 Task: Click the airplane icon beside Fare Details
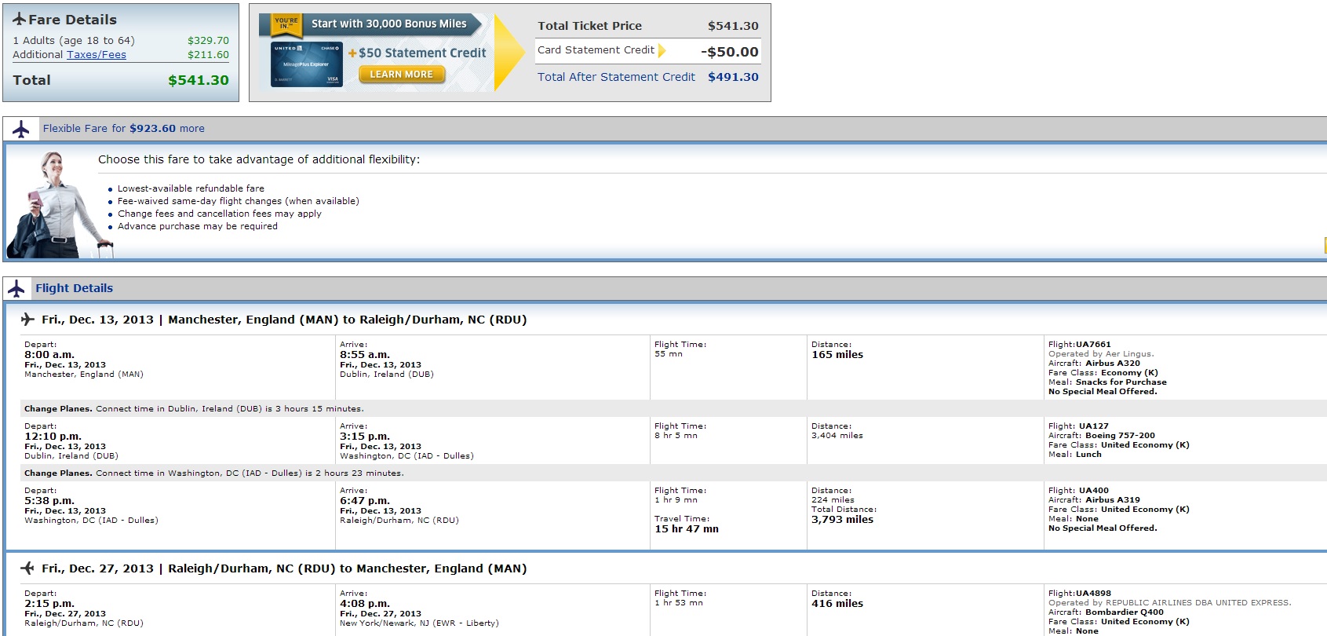tap(20, 20)
